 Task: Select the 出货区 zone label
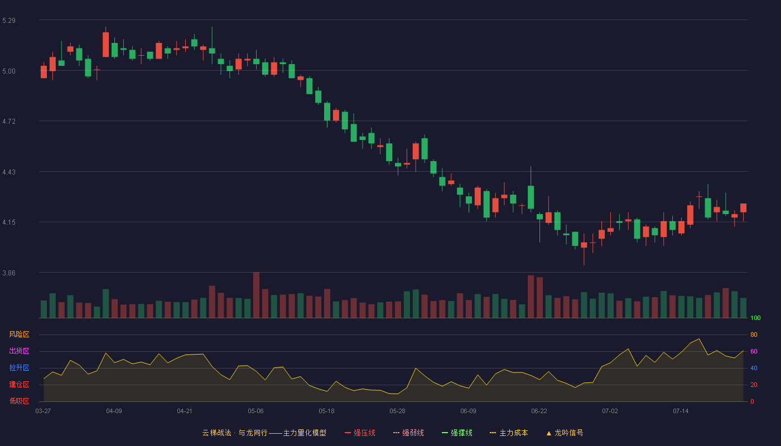pyautogui.click(x=19, y=351)
